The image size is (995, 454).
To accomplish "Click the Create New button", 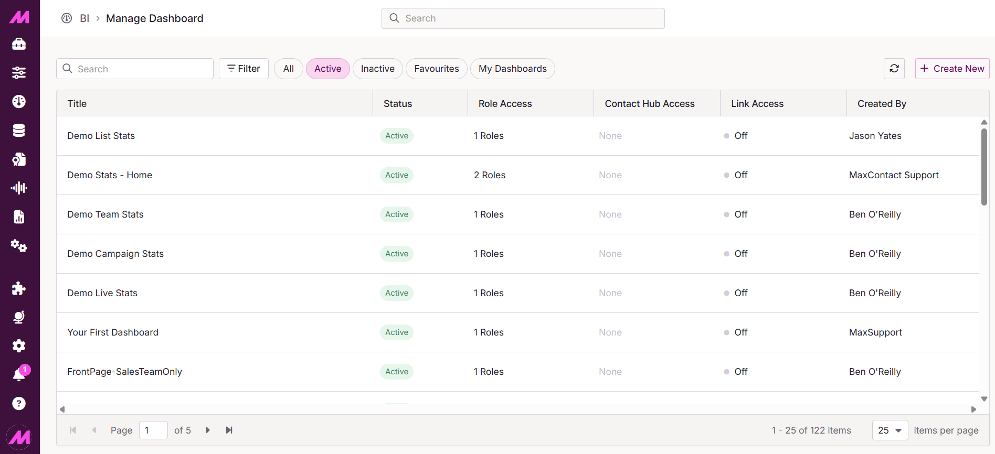I will [x=952, y=69].
